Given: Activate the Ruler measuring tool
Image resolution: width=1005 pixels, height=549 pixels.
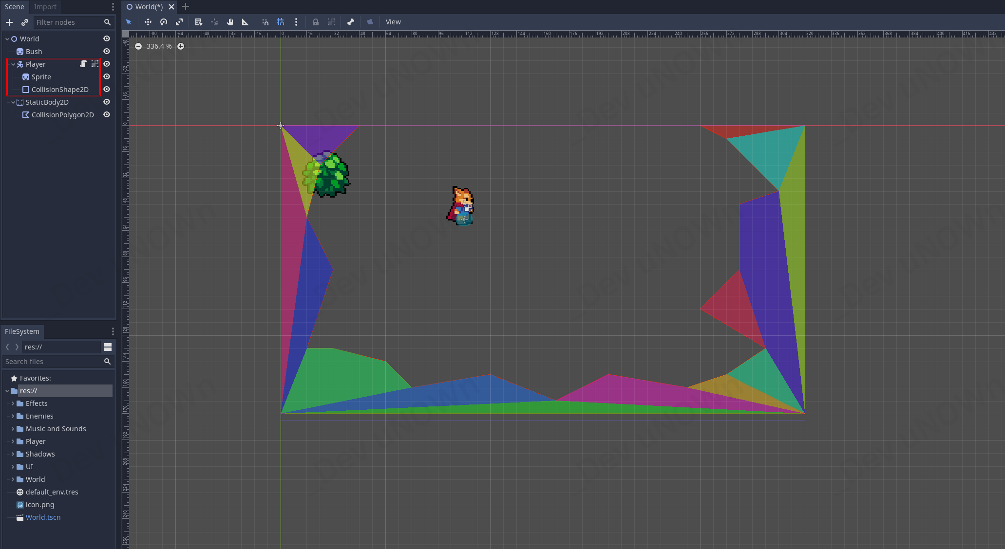Looking at the screenshot, I should (246, 22).
